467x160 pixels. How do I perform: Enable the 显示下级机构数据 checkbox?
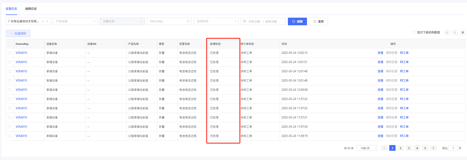tap(414, 33)
